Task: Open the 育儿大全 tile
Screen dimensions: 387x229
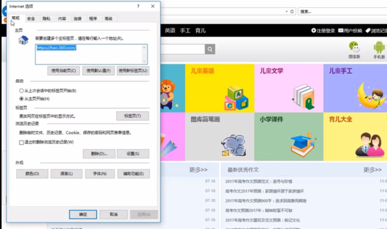Action: 355,136
